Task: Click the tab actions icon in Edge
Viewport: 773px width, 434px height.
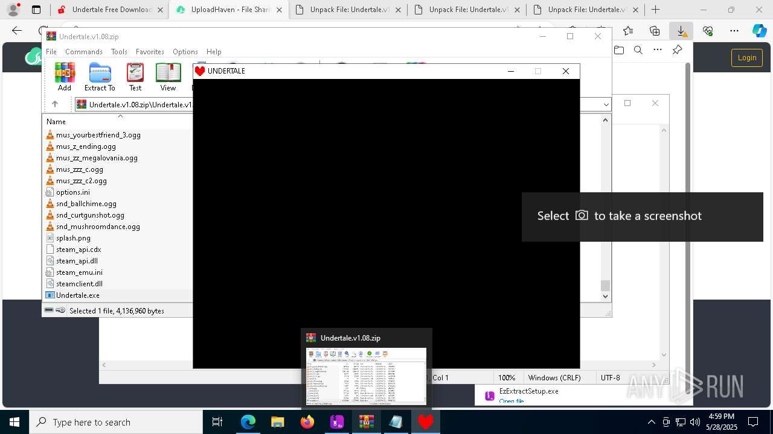Action: (36, 10)
